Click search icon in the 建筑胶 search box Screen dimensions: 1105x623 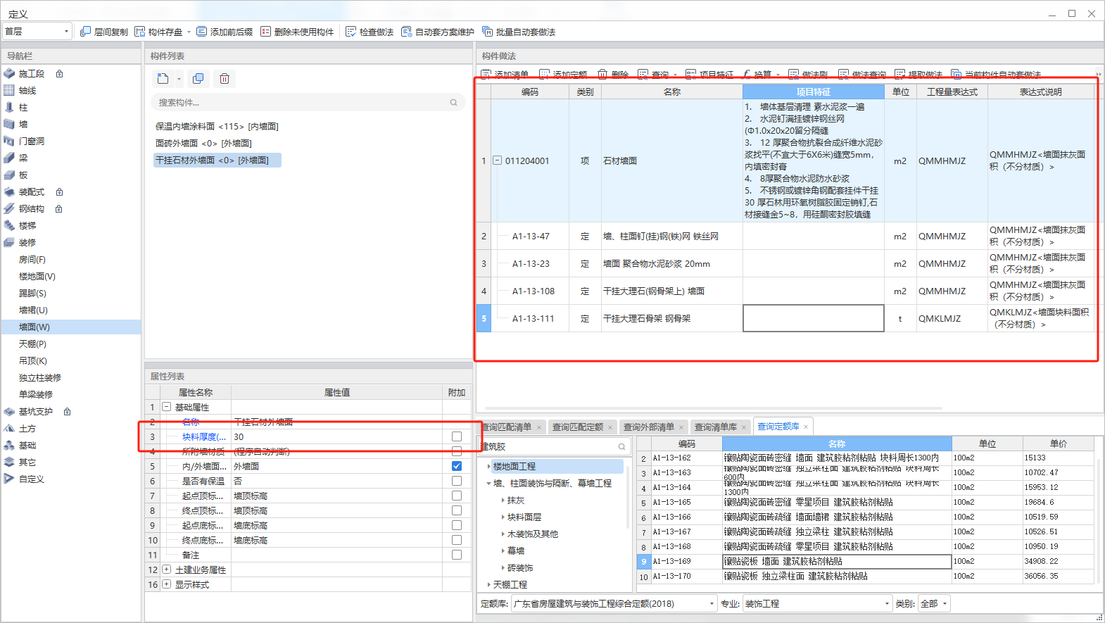(x=622, y=447)
